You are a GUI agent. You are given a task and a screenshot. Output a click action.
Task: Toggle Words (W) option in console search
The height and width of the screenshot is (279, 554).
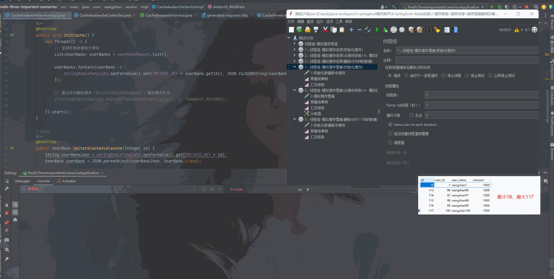coord(212,189)
